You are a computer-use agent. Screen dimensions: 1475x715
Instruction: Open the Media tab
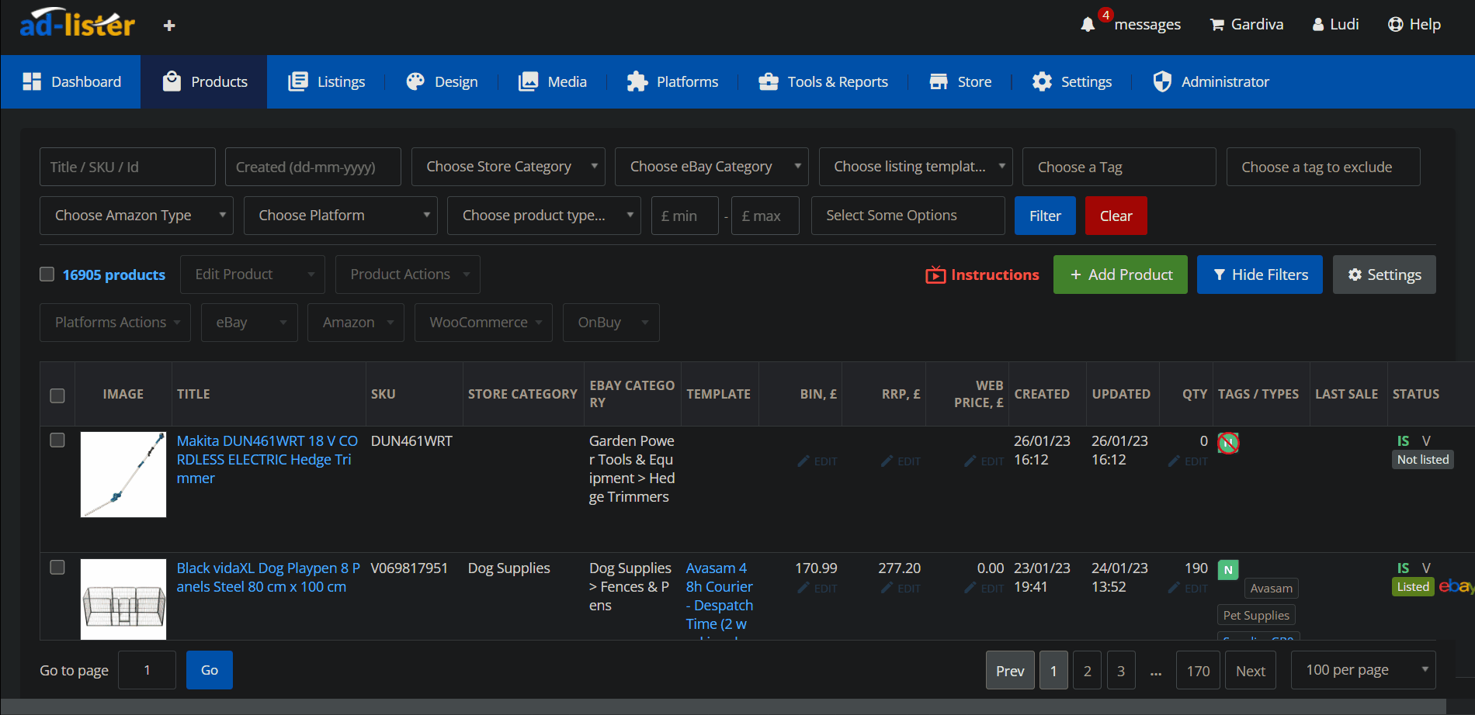[553, 81]
